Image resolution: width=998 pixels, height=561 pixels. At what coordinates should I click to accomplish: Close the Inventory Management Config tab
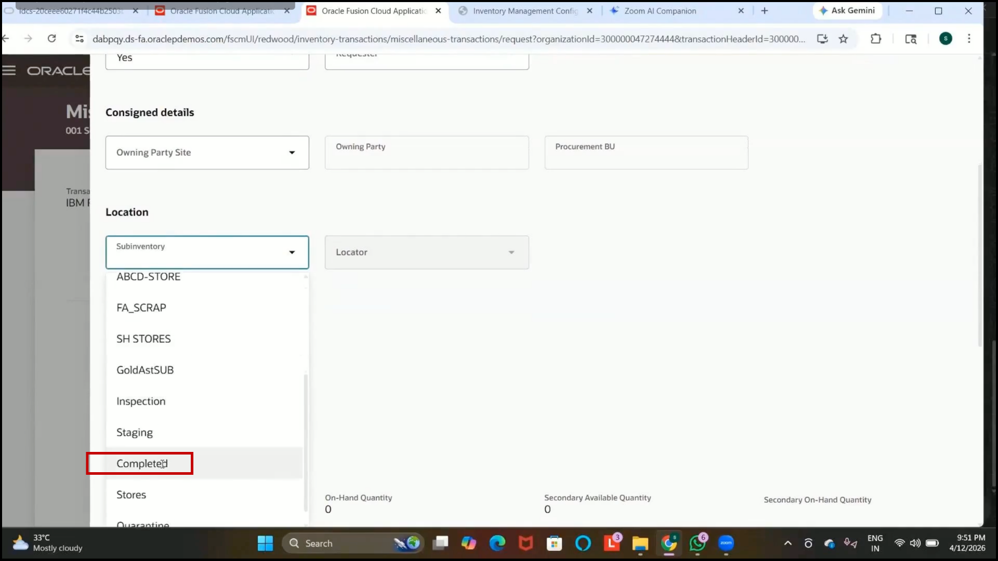(x=589, y=10)
